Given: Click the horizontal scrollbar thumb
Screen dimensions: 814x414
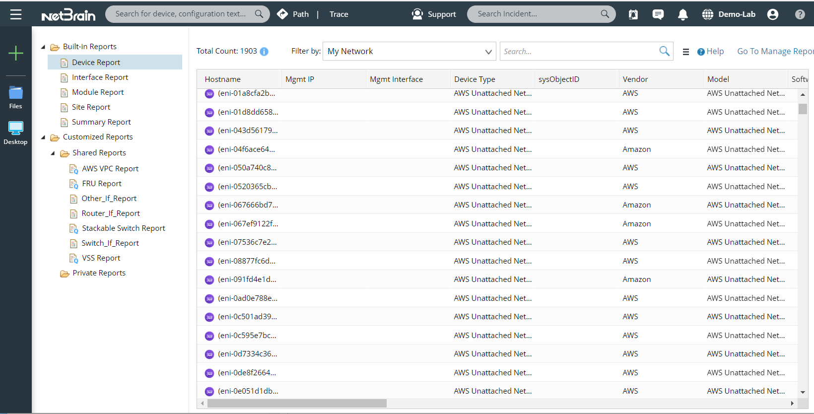Looking at the screenshot, I should click(297, 404).
